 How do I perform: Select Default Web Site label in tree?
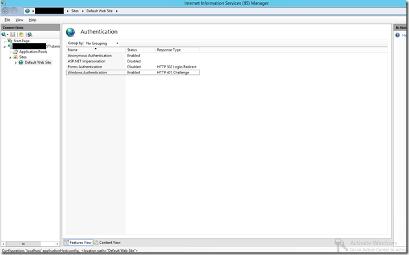coord(38,62)
